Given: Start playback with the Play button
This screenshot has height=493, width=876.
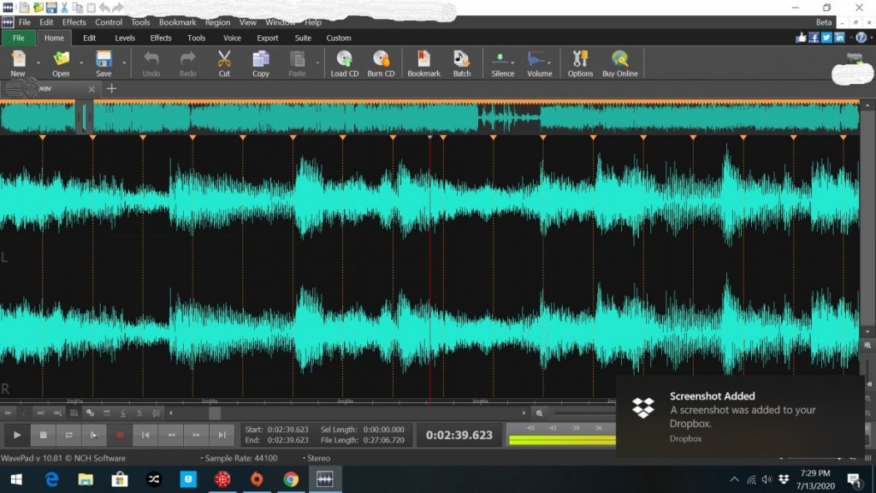Looking at the screenshot, I should [x=17, y=435].
